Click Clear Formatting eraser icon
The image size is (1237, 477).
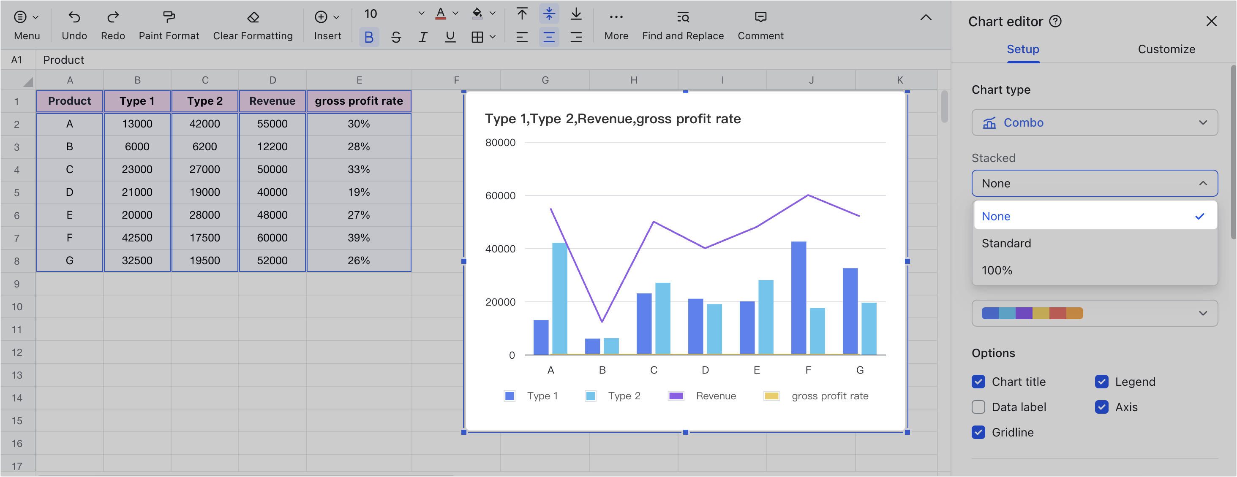click(x=253, y=17)
